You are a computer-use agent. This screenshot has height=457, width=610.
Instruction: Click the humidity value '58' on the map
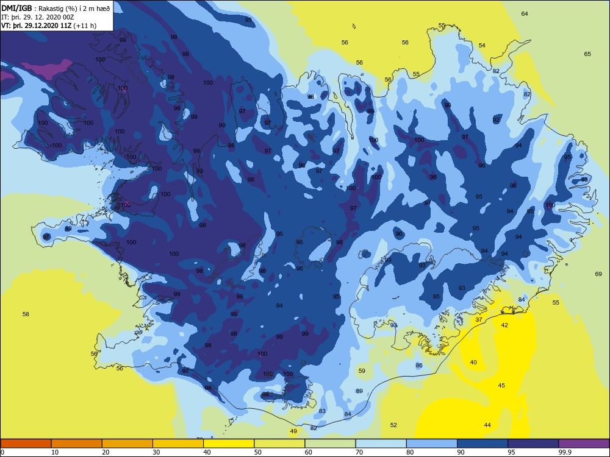click(26, 314)
